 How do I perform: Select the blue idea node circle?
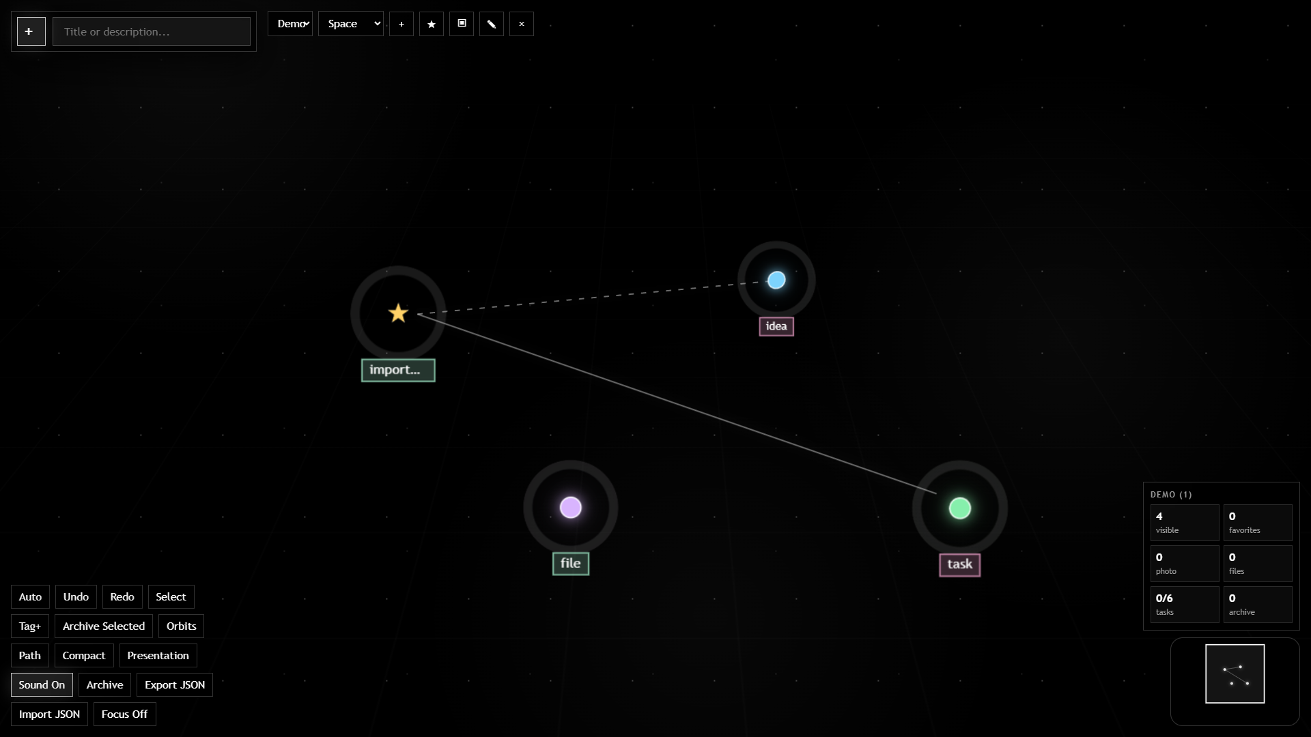tap(776, 280)
